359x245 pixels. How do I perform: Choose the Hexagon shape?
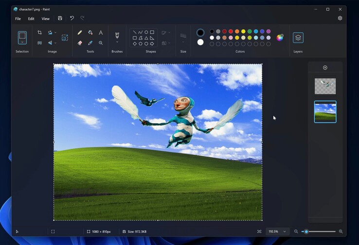click(x=146, y=44)
